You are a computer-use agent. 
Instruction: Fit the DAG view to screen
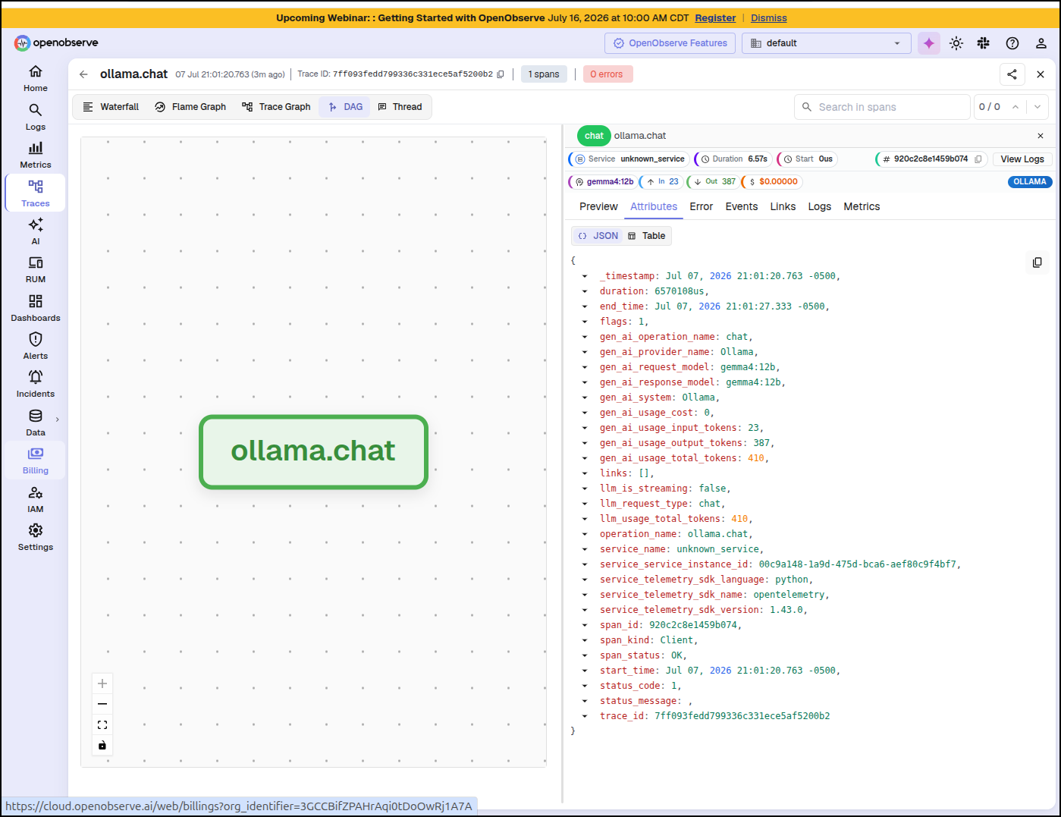(x=102, y=725)
